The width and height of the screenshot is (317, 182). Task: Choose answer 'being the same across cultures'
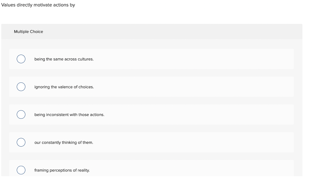click(64, 59)
